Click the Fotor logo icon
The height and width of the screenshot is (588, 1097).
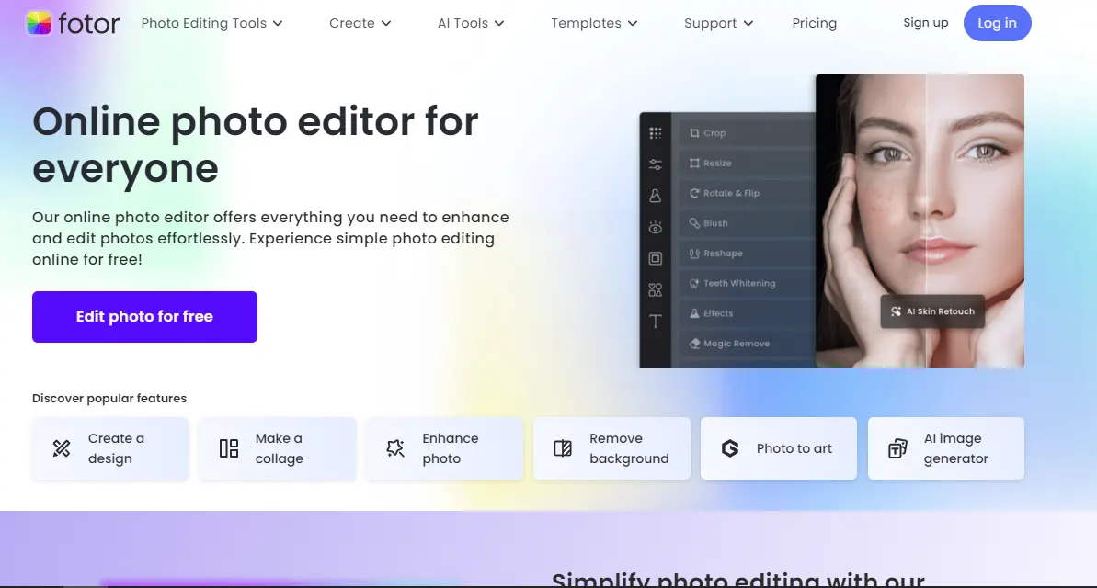39,23
